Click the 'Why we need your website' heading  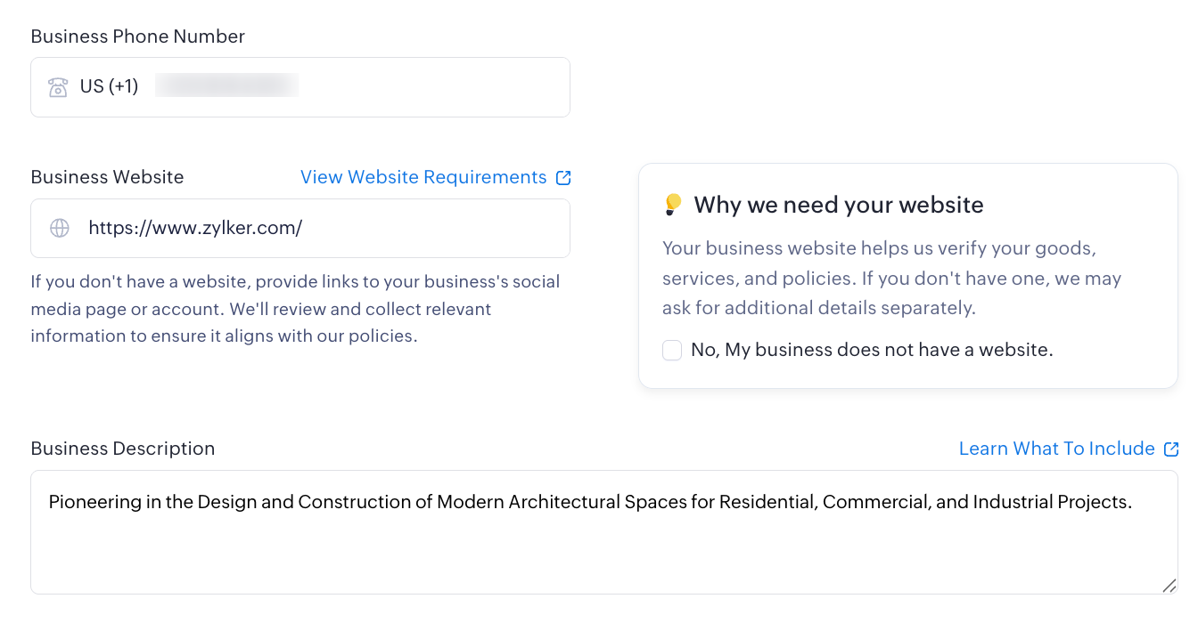click(x=838, y=205)
